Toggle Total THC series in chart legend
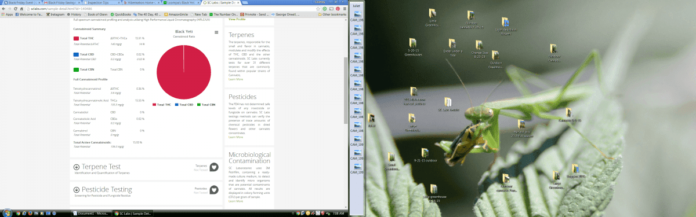The width and height of the screenshot is (696, 217). [x=162, y=105]
